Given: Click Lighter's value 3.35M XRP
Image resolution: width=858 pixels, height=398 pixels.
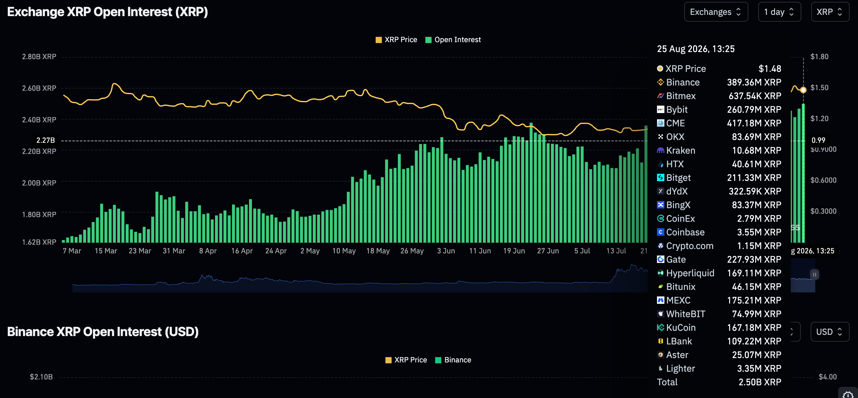Looking at the screenshot, I should (759, 369).
